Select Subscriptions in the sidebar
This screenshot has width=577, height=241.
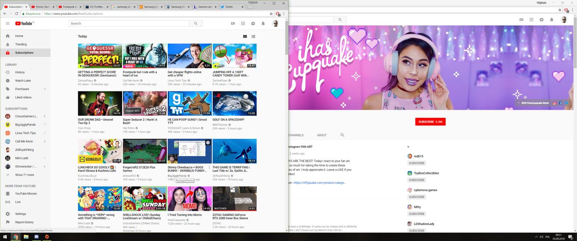[x=24, y=52]
